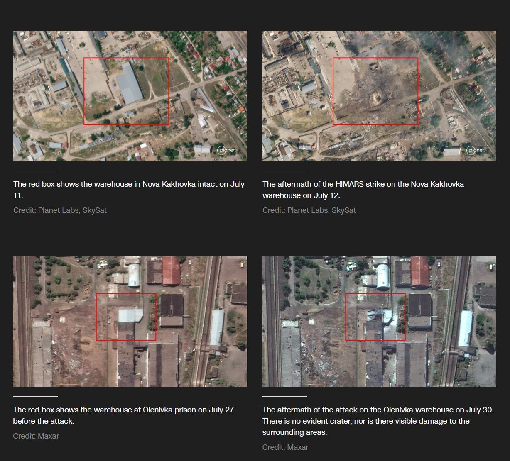Image resolution: width=510 pixels, height=461 pixels.
Task: Select the caption mentioning no evident crater
Action: click(378, 421)
